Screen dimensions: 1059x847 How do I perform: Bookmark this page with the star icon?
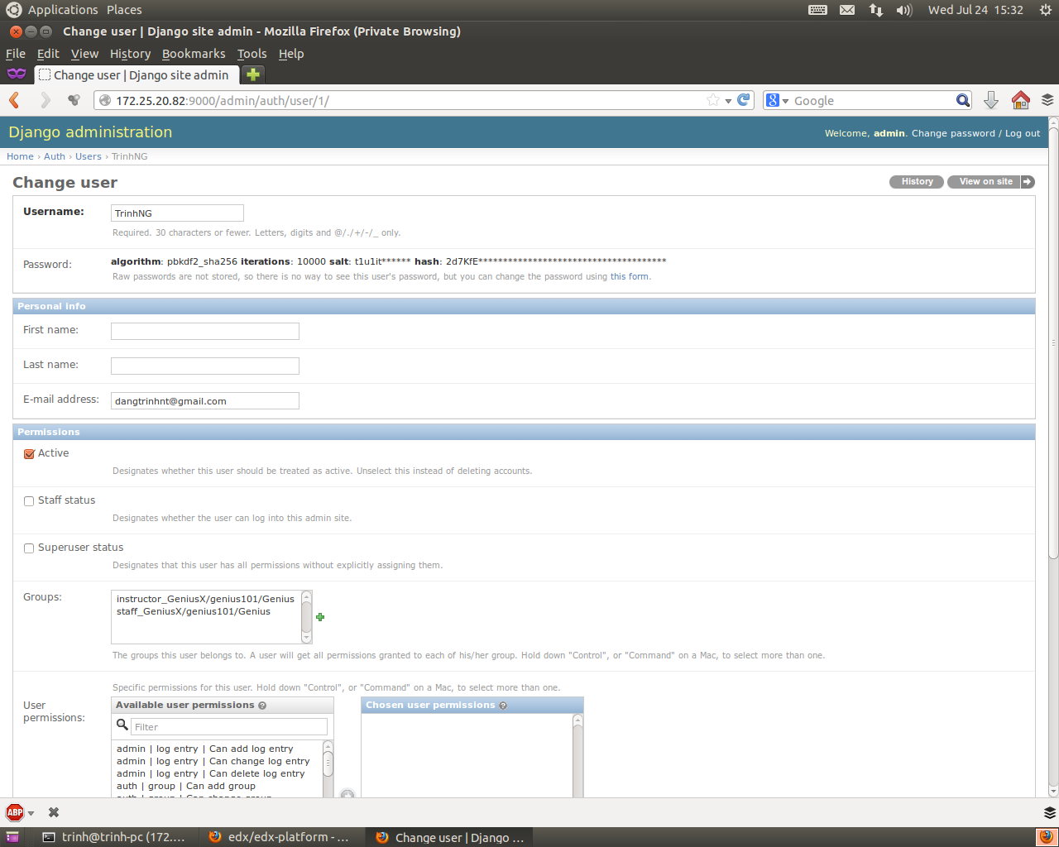pos(713,100)
